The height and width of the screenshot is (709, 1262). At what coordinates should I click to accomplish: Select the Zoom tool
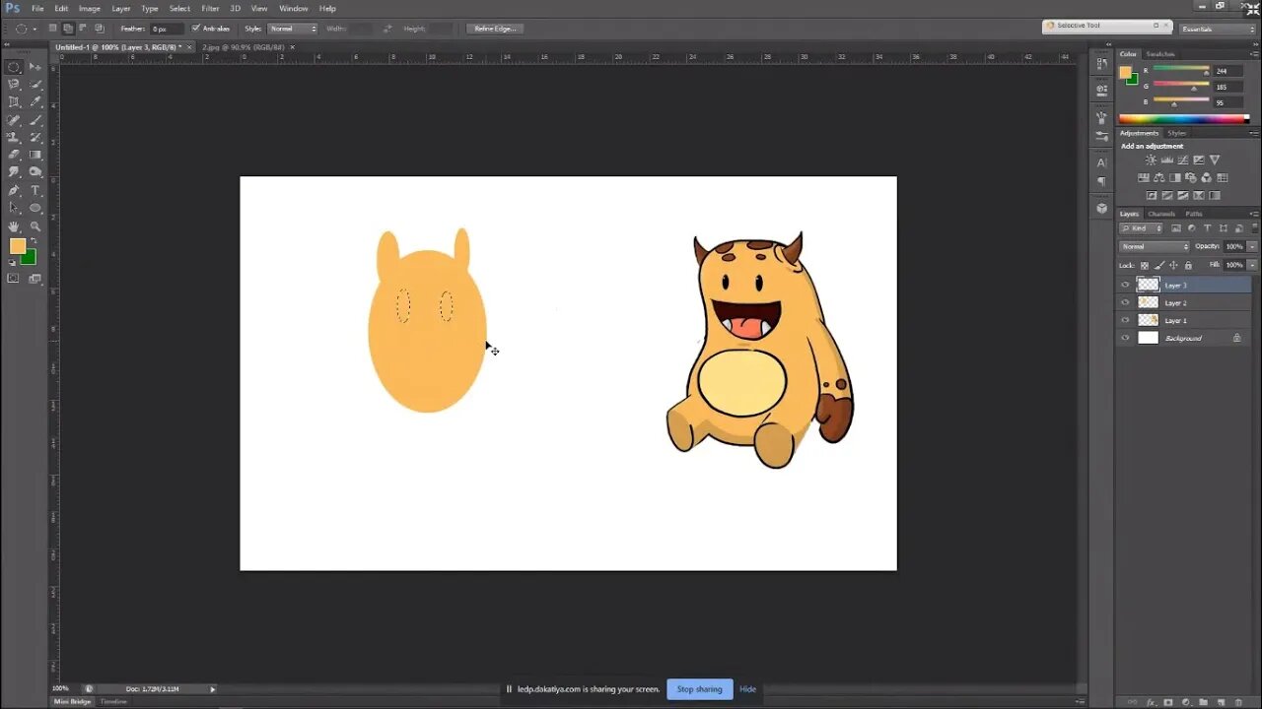(35, 226)
